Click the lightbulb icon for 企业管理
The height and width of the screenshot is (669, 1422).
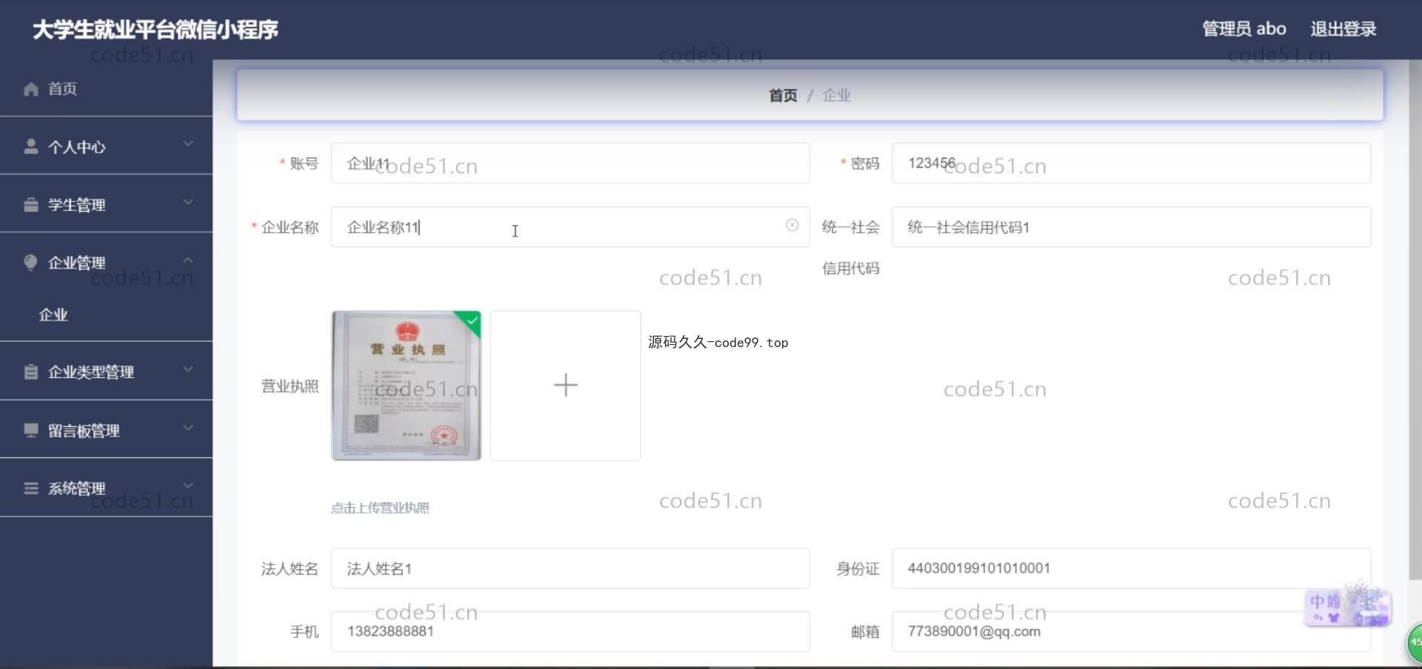tap(30, 263)
